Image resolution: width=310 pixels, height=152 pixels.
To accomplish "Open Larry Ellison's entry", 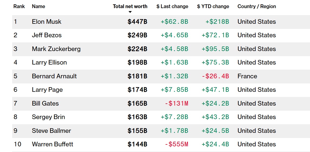I will tap(50, 62).
